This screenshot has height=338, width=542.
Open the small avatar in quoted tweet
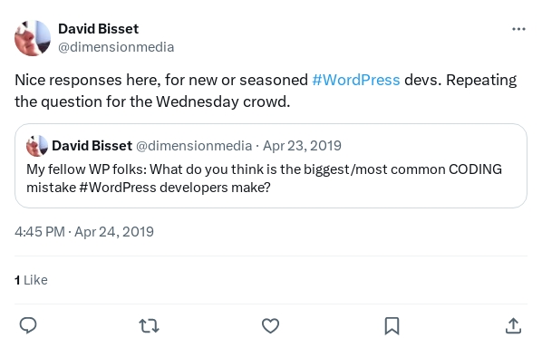click(37, 146)
